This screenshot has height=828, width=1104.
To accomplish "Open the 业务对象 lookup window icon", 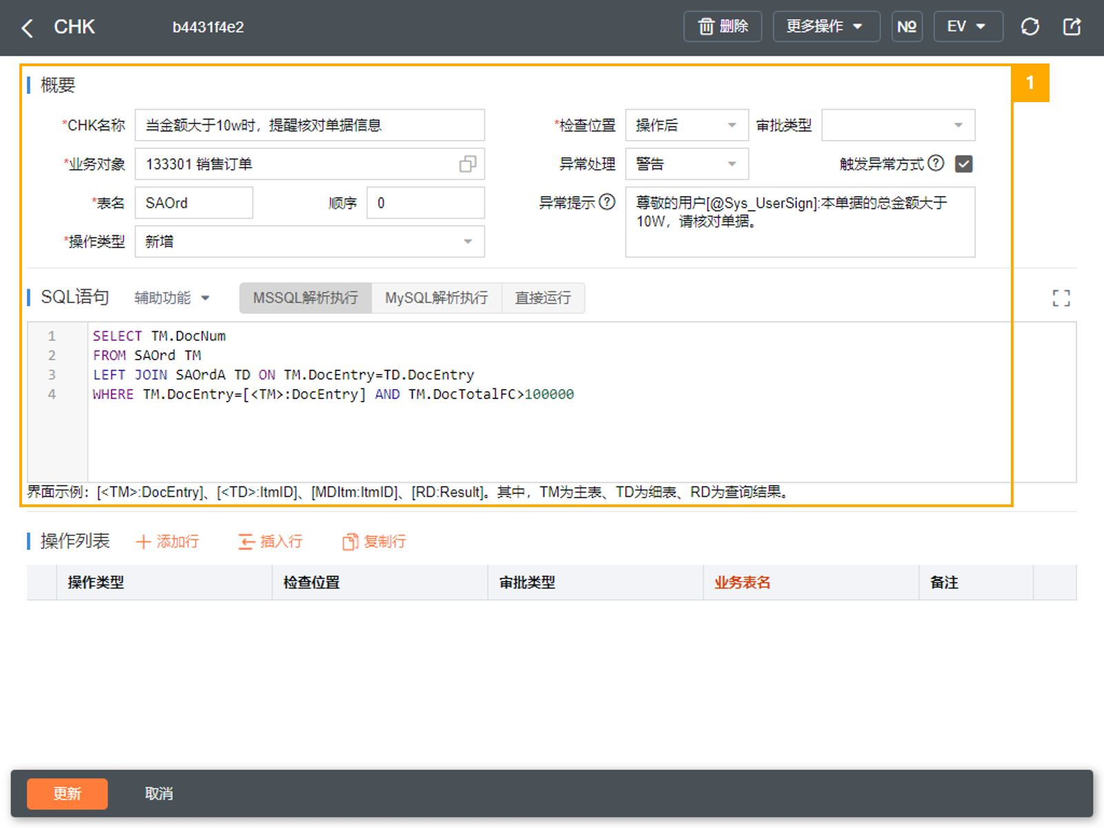I will point(468,164).
